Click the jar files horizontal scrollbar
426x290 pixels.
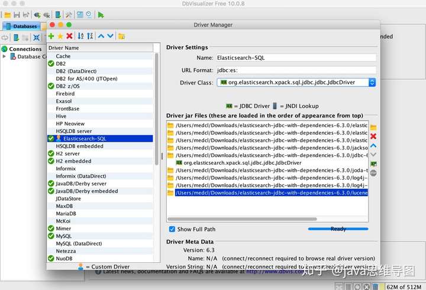tap(242, 219)
